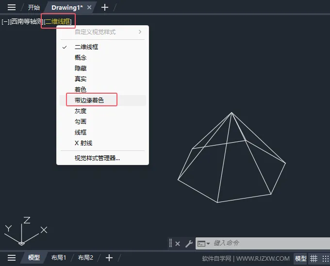Open the [-] viewport controls menu

pyautogui.click(x=5, y=21)
